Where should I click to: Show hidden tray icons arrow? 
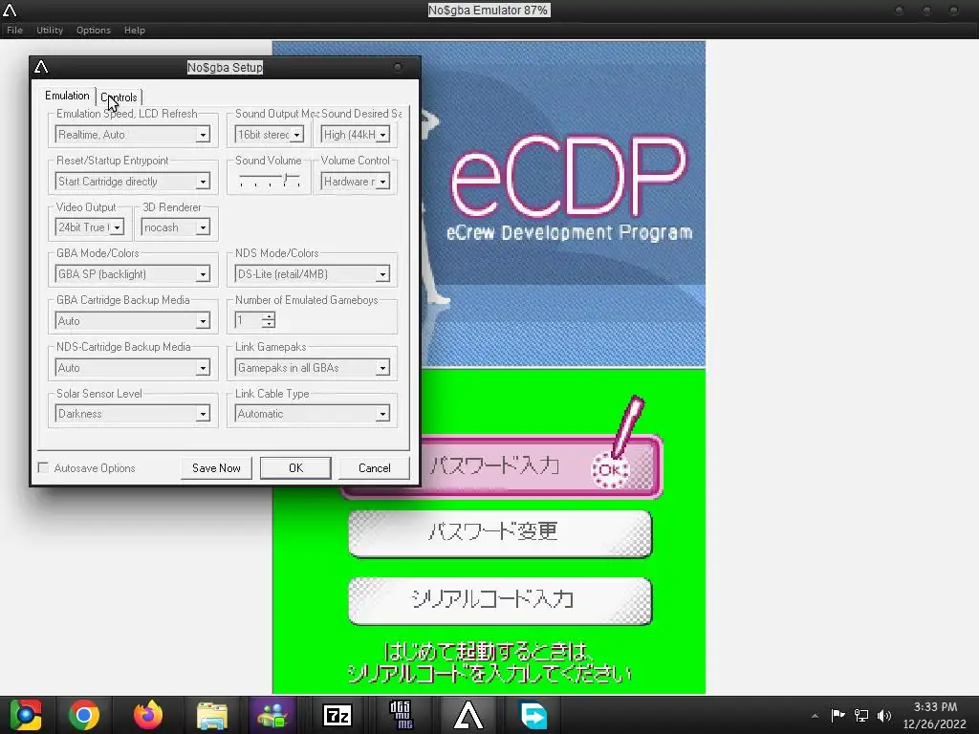coord(815,716)
